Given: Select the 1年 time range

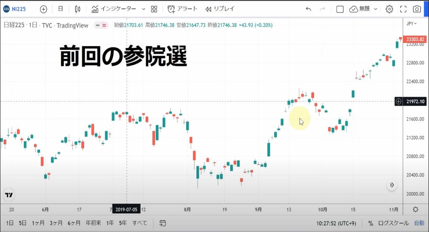Looking at the screenshot, I should point(110,223).
